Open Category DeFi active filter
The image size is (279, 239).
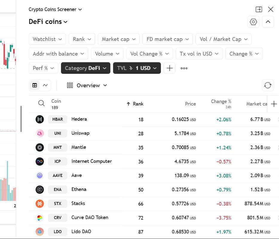click(86, 68)
